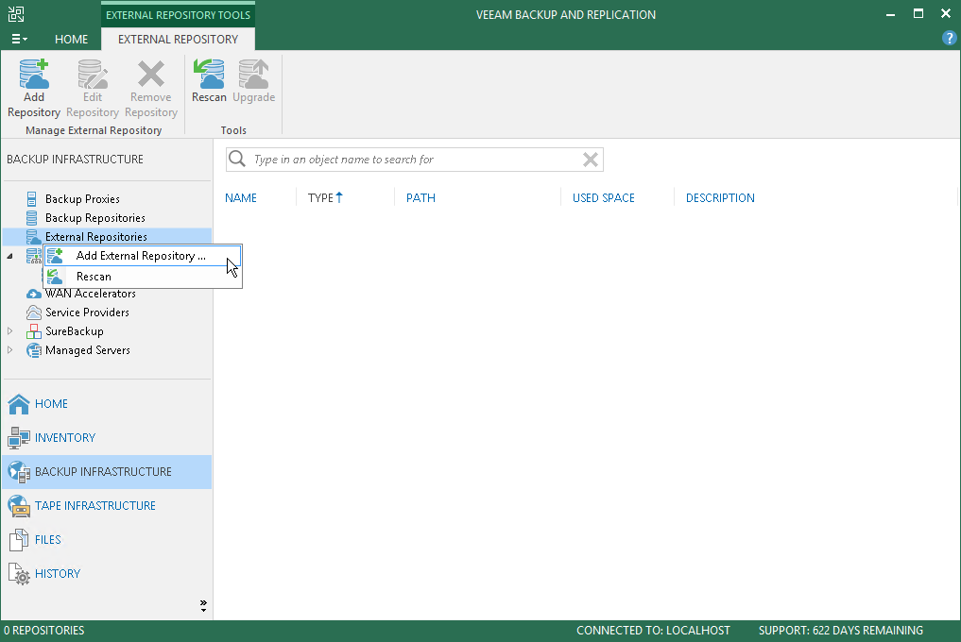Switch to the HOME ribbon tab

pyautogui.click(x=71, y=40)
